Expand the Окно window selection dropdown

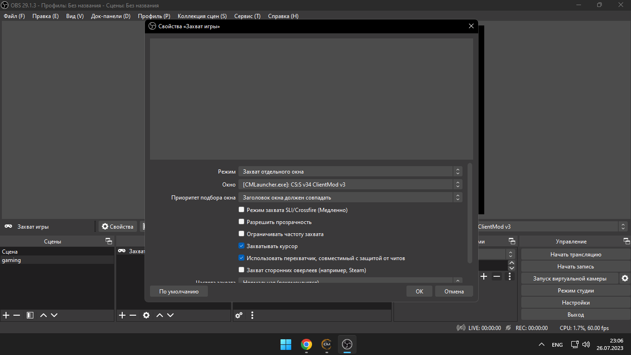point(350,184)
